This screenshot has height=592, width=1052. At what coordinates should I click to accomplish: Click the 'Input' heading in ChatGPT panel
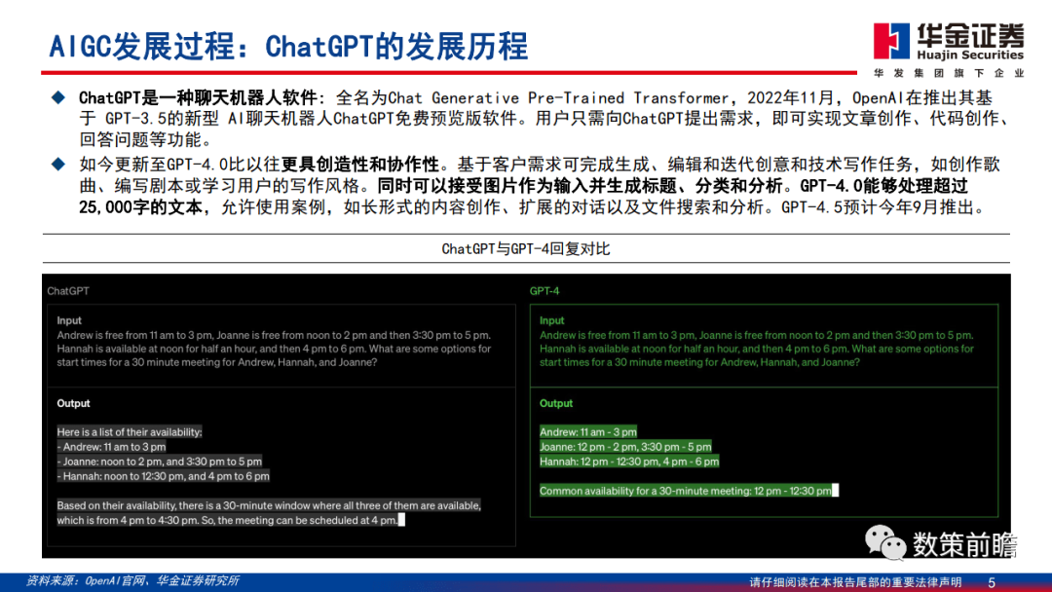coord(69,320)
